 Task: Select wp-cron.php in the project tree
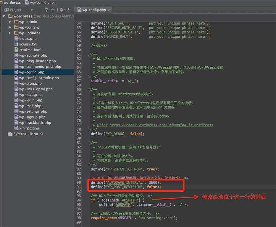[30, 83]
